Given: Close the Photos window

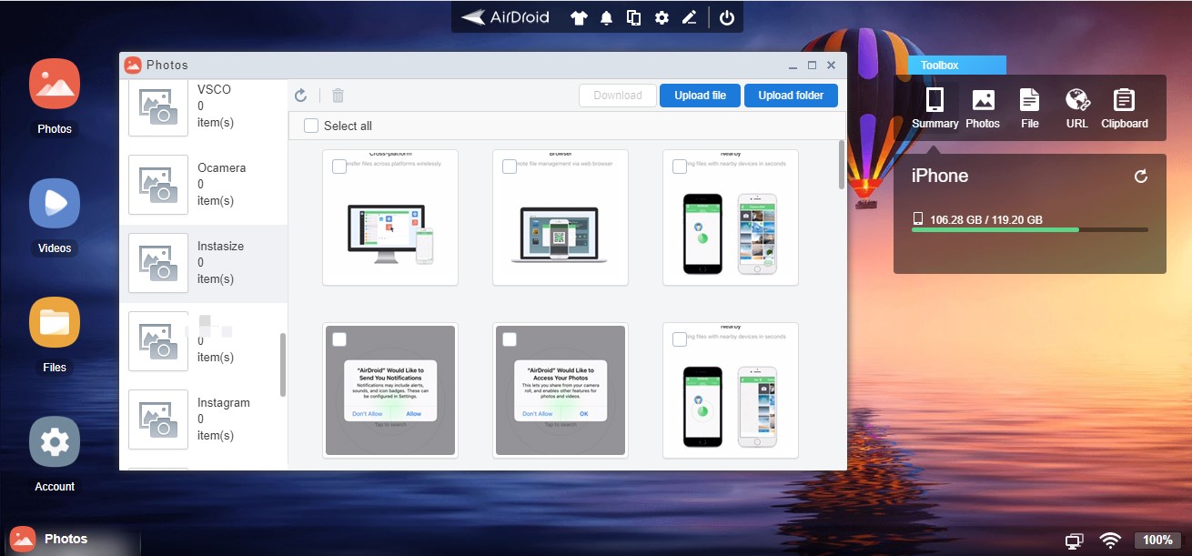Looking at the screenshot, I should (831, 66).
